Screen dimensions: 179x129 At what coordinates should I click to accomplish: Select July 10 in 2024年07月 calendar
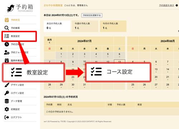[84, 62]
